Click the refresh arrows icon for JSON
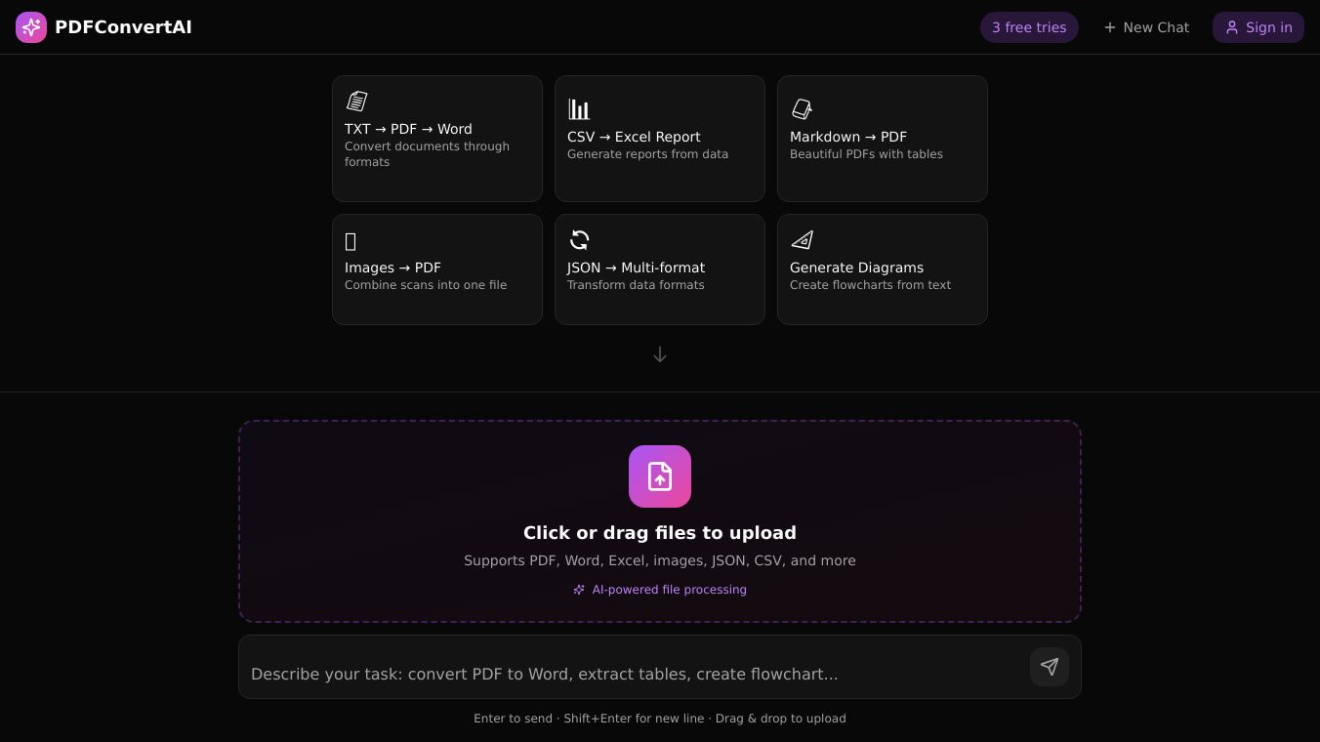 (580, 240)
